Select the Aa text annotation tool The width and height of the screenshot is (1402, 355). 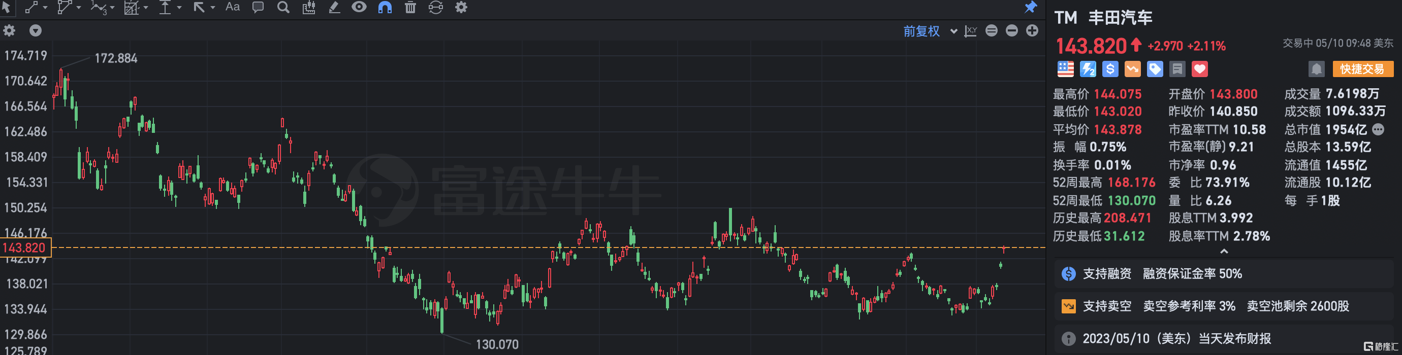[x=233, y=7]
